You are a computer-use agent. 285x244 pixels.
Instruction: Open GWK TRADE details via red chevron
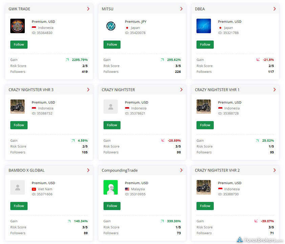point(88,9)
